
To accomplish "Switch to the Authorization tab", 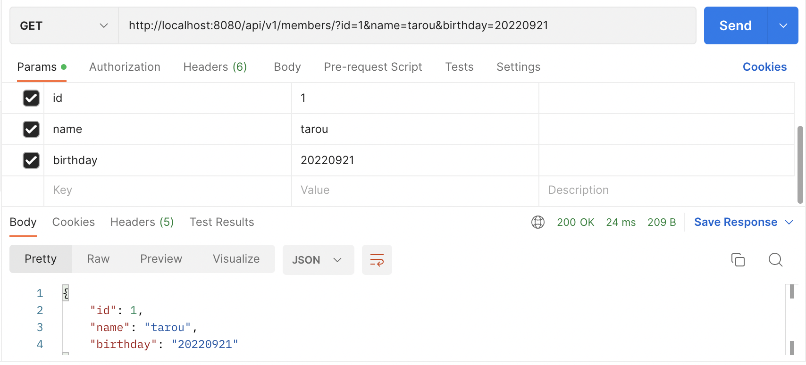I will 125,67.
